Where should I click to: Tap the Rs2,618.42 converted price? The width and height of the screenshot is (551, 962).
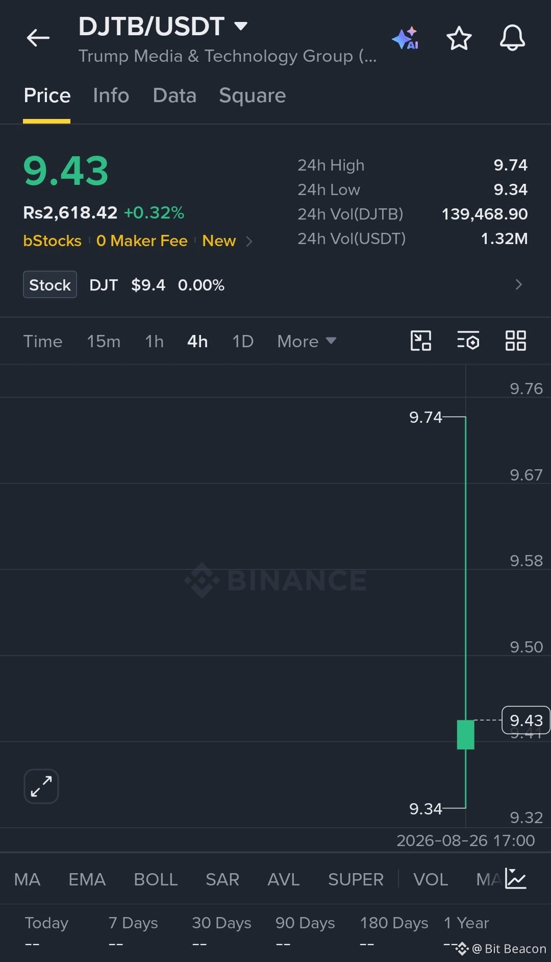tap(70, 212)
